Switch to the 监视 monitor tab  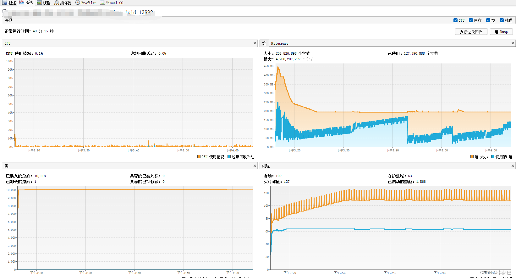(x=26, y=3)
